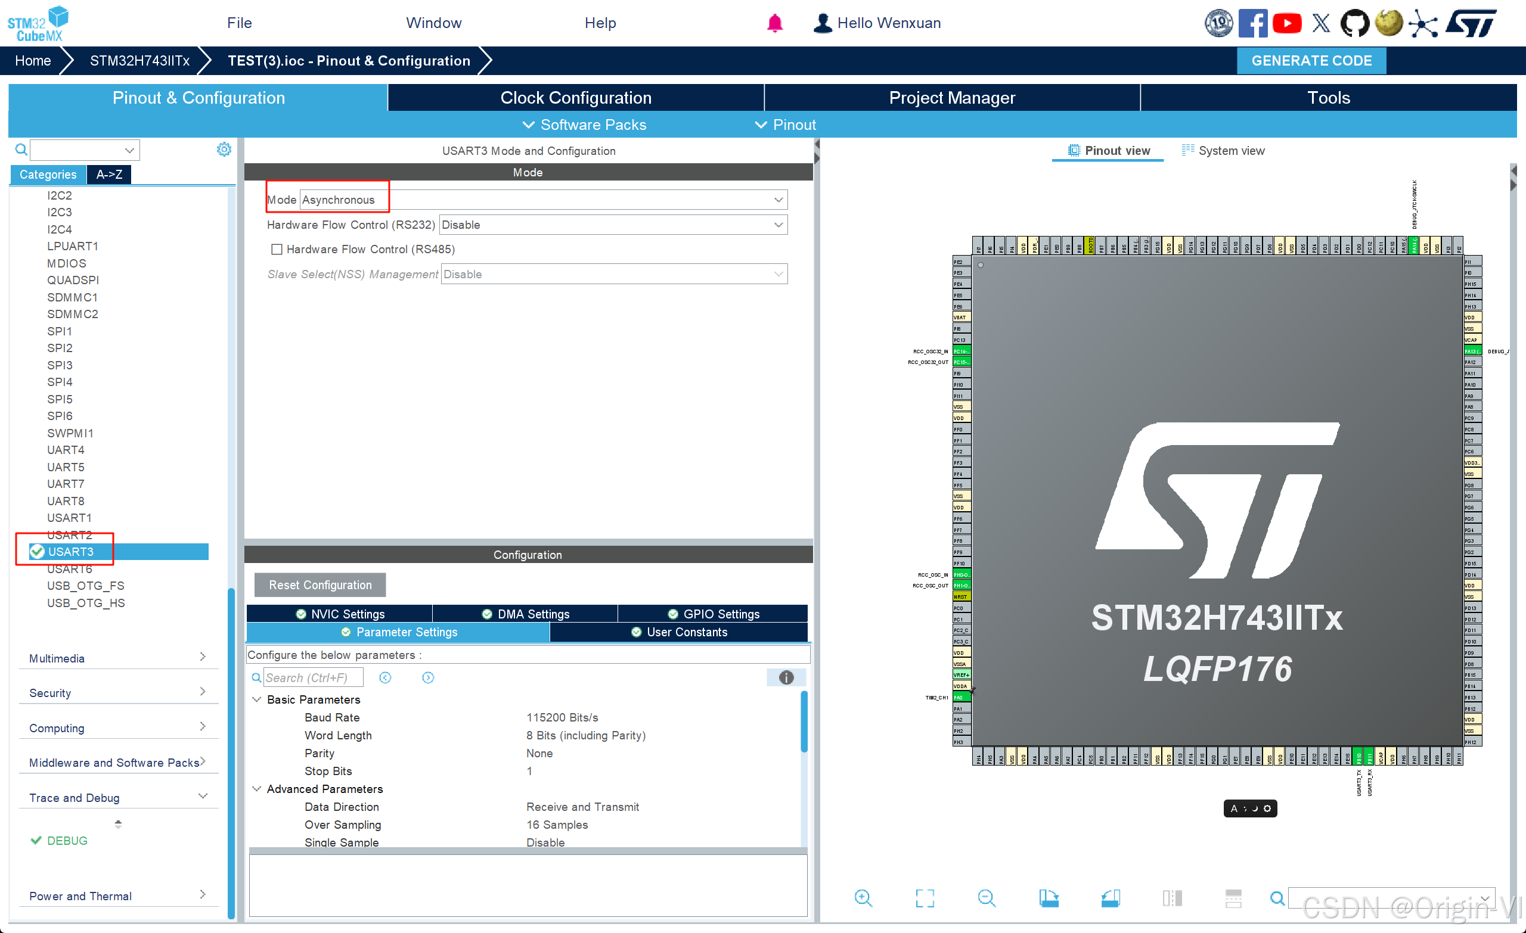Click the YouTube icon in the header
1526x933 pixels.
1287,23
